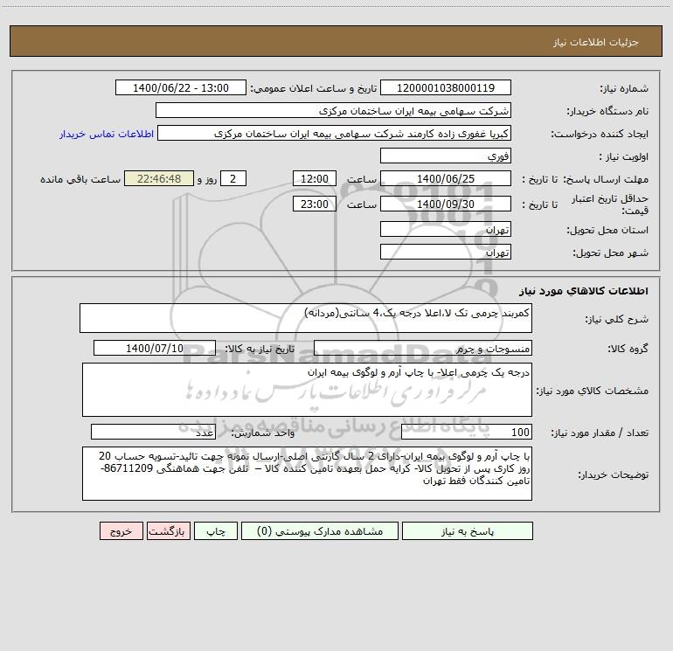
Task: Click the 'چاپ' print button
Action: click(216, 531)
